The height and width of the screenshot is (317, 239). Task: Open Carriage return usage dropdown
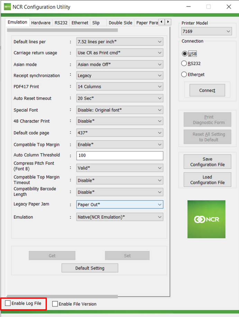point(120,53)
